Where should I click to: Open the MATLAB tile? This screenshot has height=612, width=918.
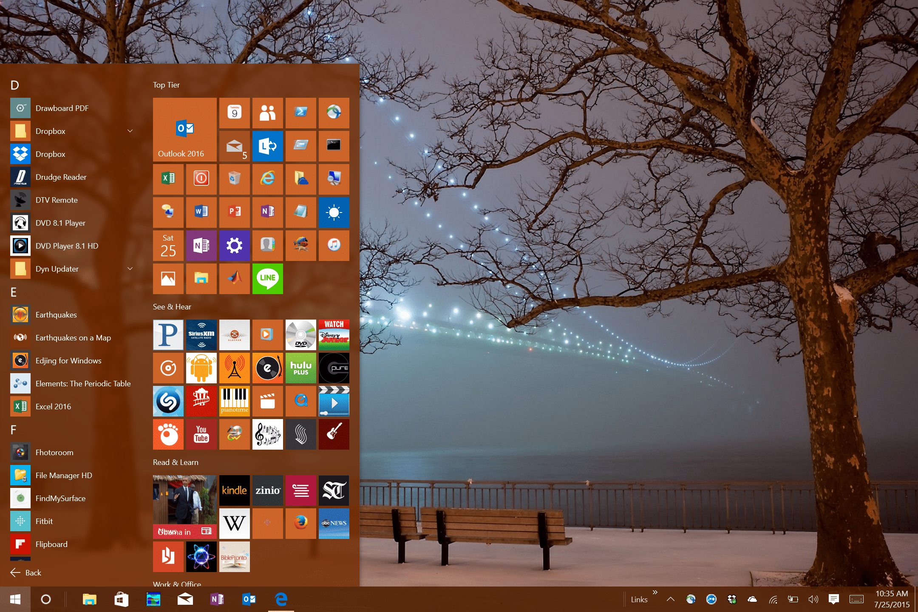click(235, 278)
